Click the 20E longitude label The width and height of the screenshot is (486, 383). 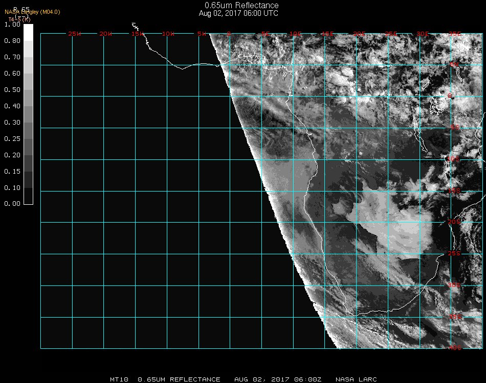360,34
